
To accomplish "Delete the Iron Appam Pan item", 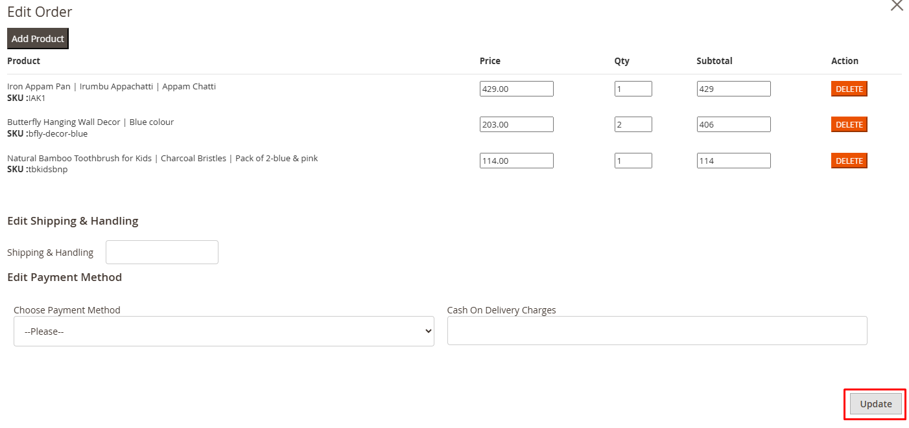I will [849, 89].
